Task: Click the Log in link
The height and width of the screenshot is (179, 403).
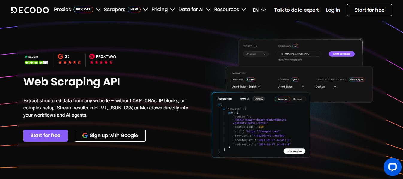Action: [x=333, y=10]
